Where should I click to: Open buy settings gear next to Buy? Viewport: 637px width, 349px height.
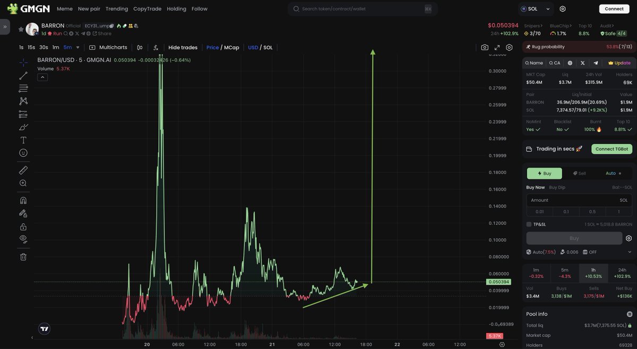click(629, 238)
